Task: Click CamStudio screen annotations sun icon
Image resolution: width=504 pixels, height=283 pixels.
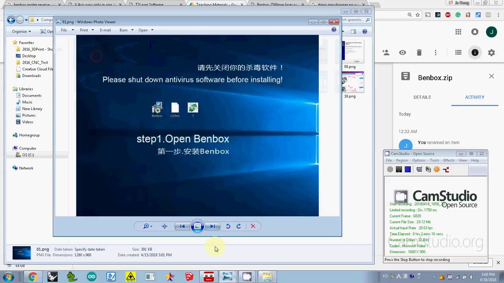Action: tap(437, 169)
